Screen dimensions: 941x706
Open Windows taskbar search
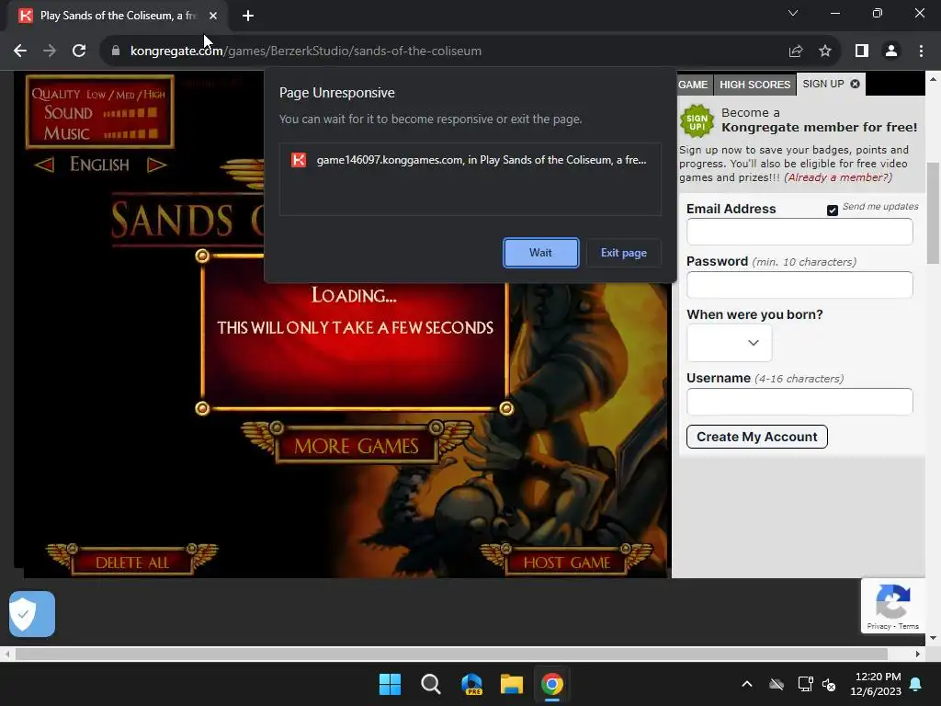pos(431,684)
